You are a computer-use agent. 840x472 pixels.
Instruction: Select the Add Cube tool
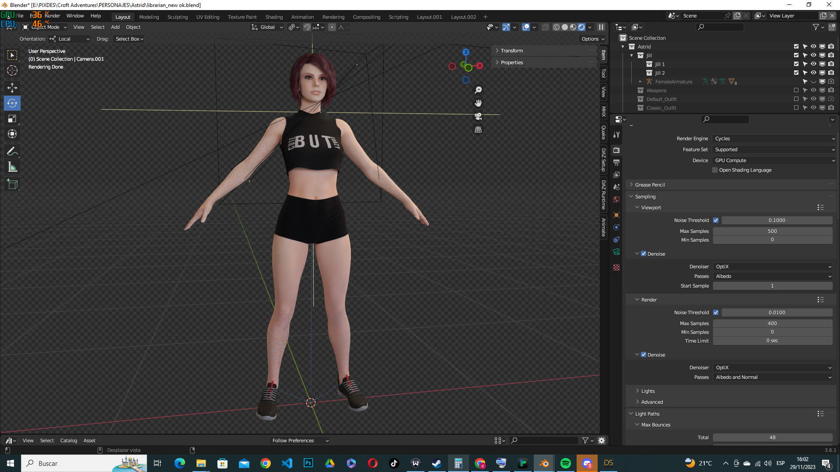coord(12,184)
